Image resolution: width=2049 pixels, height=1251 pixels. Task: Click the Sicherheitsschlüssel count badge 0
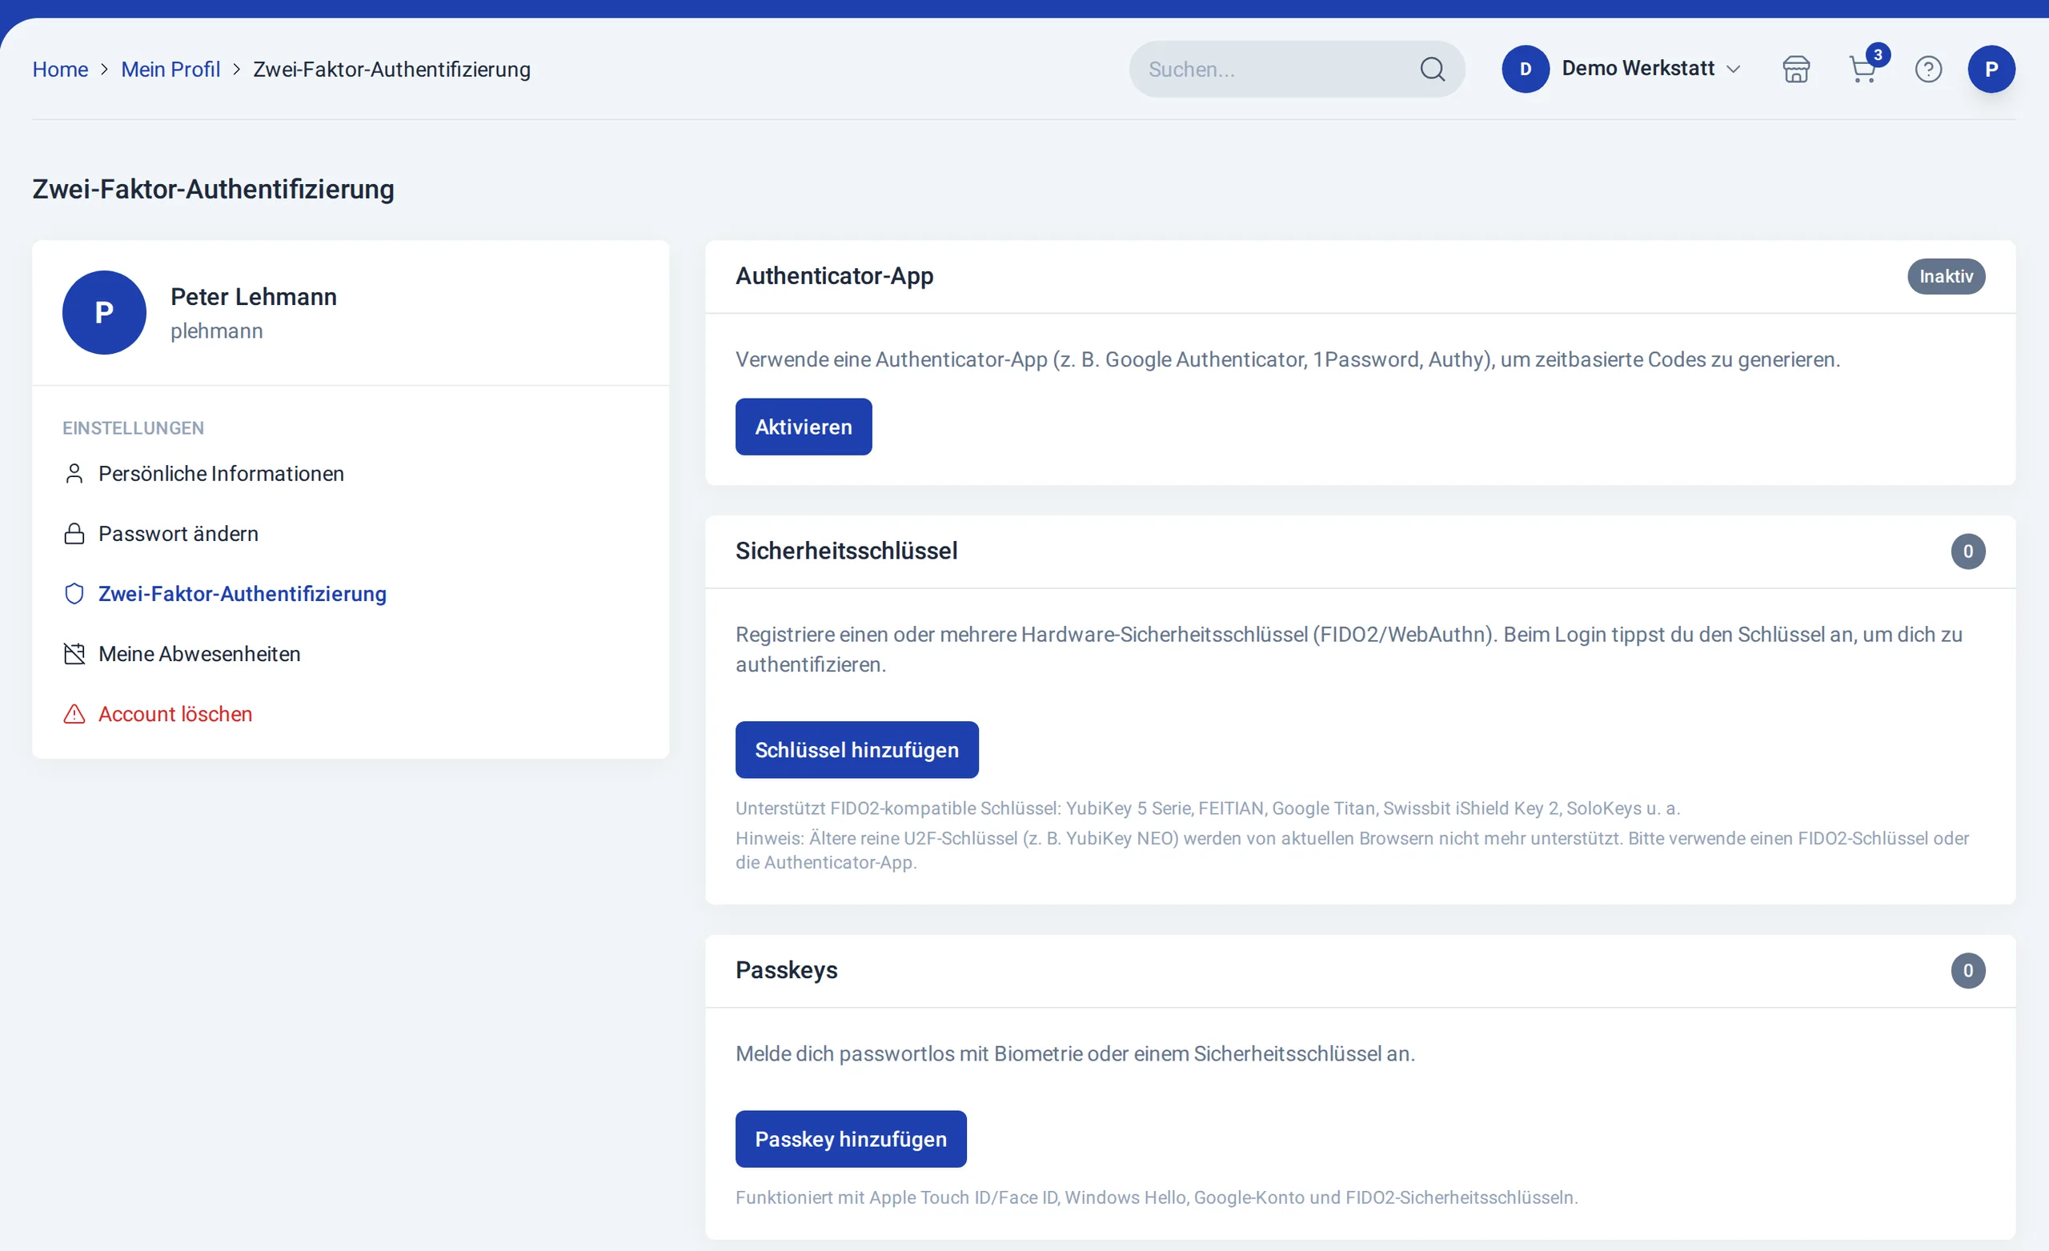[1967, 551]
